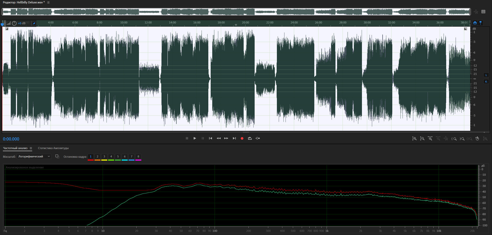
Task: Open the Редактор panel menu icon
Action: (48, 2)
